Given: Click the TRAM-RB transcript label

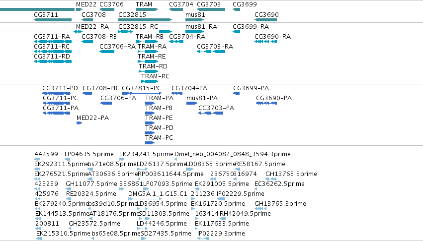Looking at the screenshot, I should tap(150, 36).
